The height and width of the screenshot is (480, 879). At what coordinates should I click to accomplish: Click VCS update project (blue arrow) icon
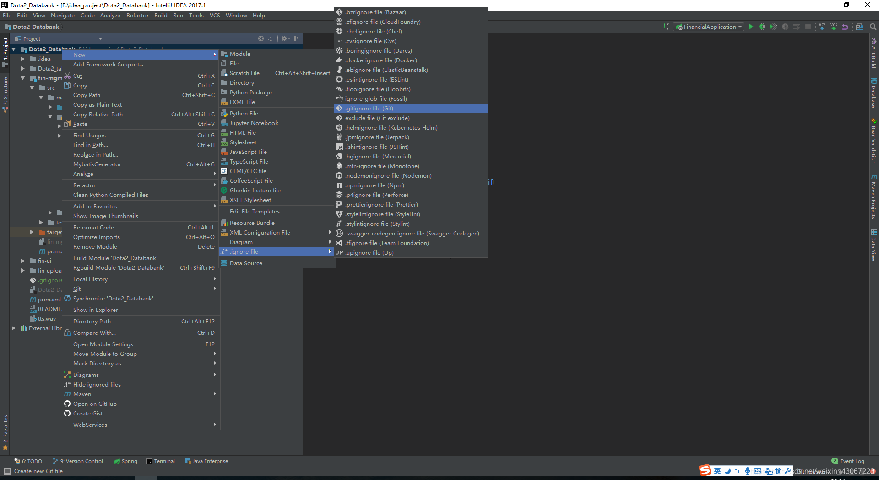[x=822, y=27]
